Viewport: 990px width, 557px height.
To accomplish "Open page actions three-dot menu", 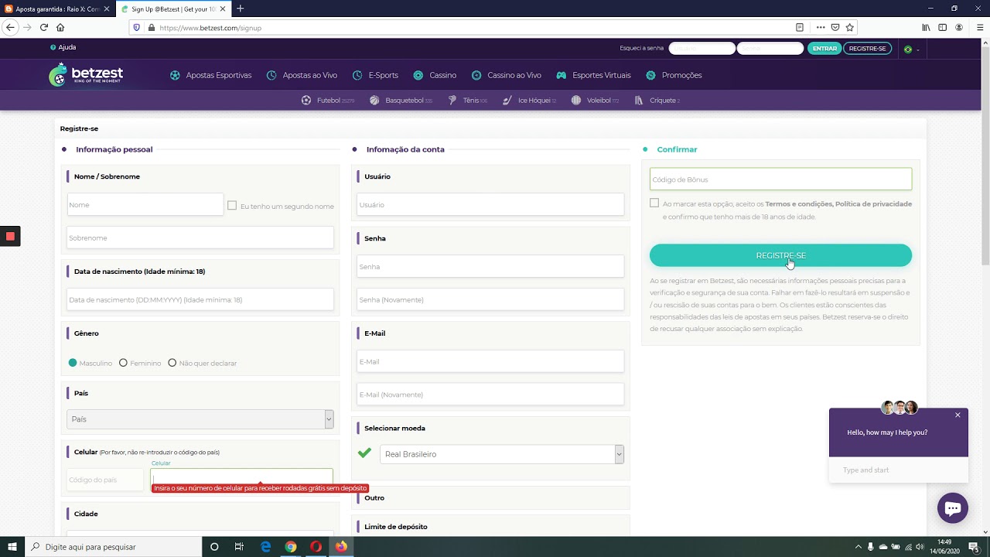I will (821, 27).
